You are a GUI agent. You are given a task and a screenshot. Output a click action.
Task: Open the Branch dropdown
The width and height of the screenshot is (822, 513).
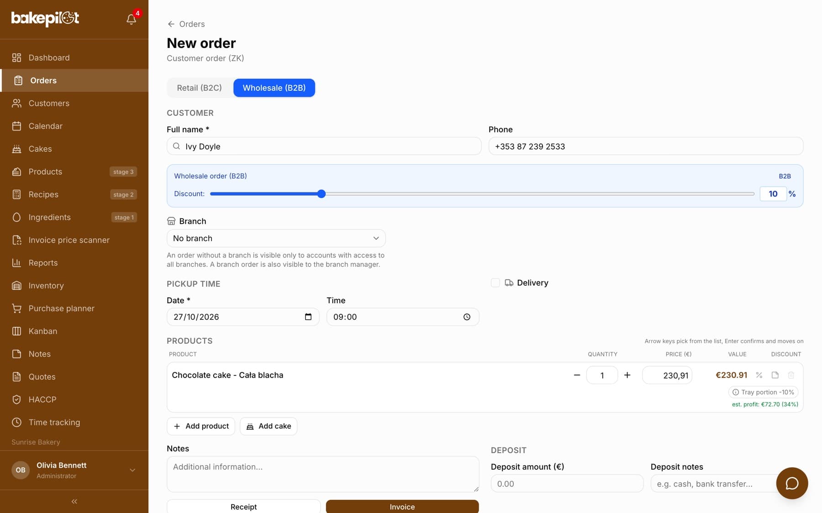[276, 238]
